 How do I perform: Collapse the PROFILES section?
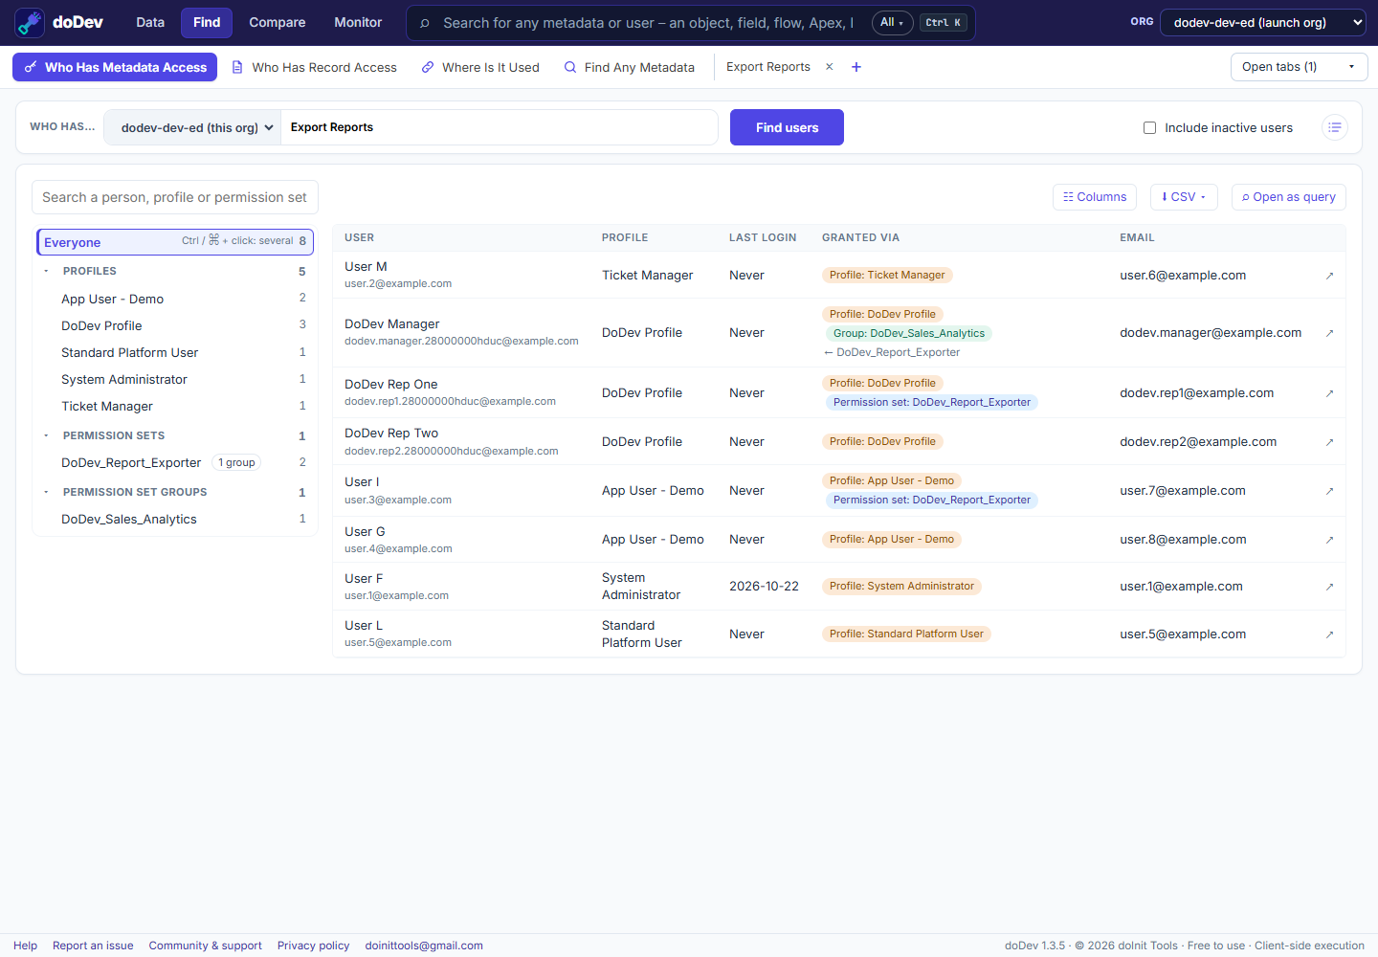click(x=46, y=271)
